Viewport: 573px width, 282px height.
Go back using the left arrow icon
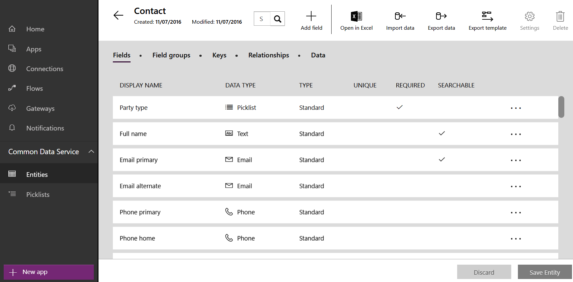point(118,15)
